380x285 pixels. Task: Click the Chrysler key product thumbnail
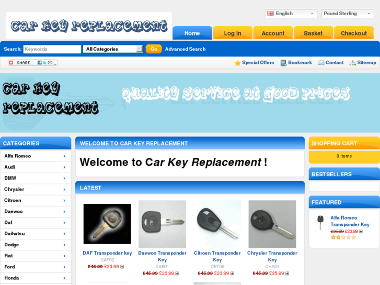pos(272,224)
